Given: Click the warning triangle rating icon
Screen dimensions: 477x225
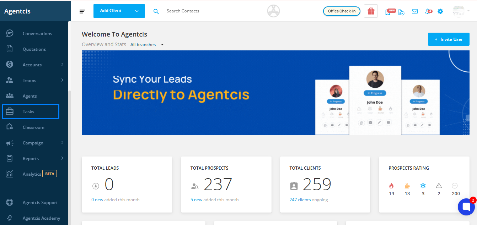Looking at the screenshot, I should (439, 186).
